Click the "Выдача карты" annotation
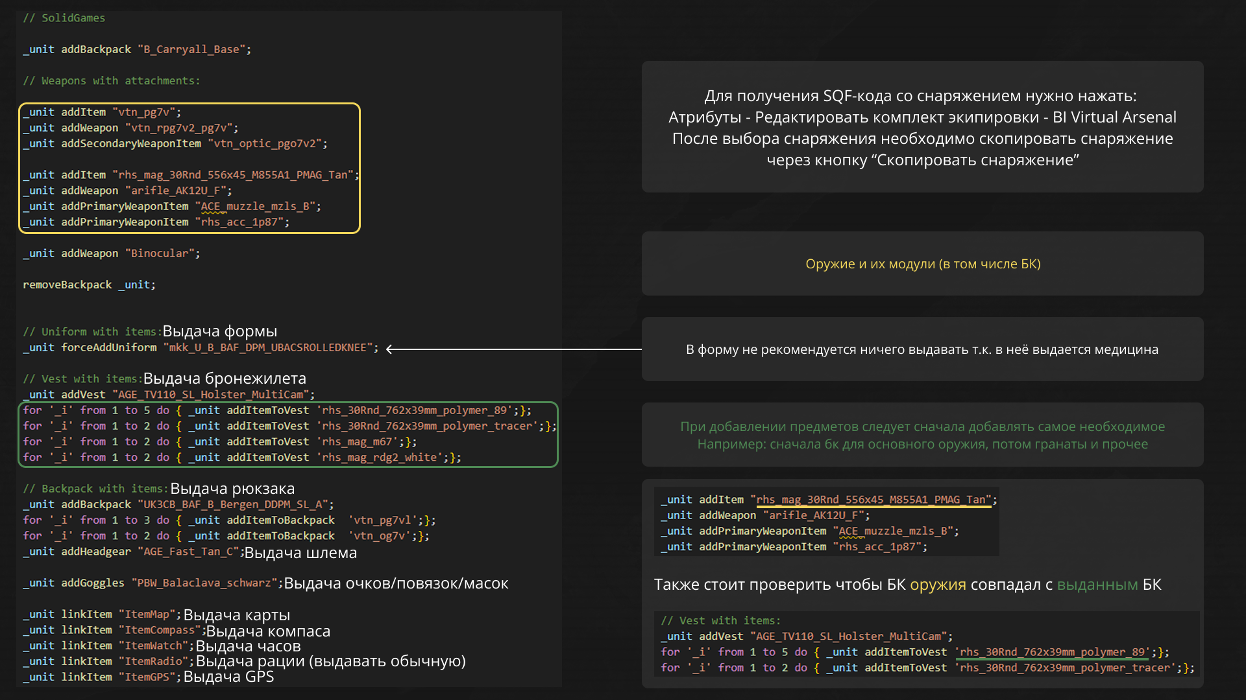 click(237, 615)
